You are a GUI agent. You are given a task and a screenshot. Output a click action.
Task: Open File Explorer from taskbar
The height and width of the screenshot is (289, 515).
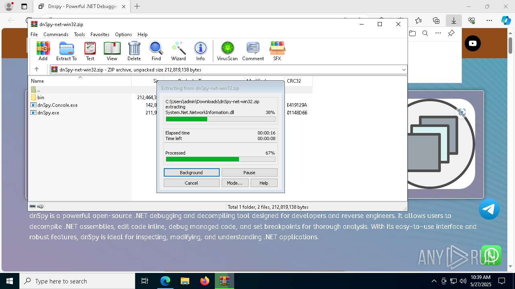pos(185,281)
